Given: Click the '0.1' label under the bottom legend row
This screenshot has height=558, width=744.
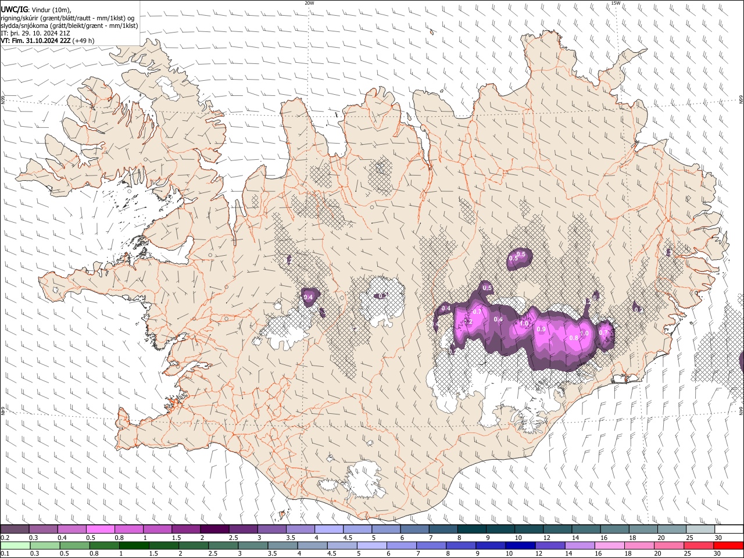Looking at the screenshot, I should tap(4, 553).
